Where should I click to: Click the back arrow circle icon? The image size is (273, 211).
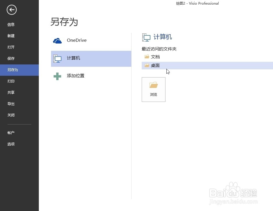tap(12, 10)
